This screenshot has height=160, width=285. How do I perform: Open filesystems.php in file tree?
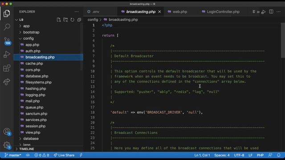pyautogui.click(x=38, y=82)
